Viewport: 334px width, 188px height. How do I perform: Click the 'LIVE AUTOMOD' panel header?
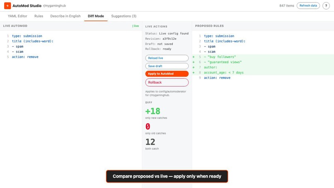coord(15,26)
